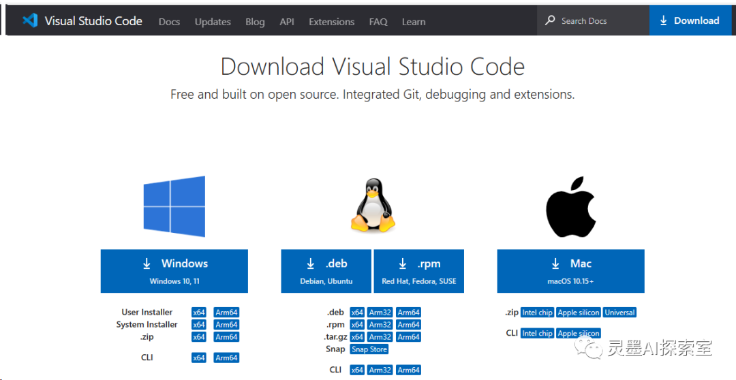Click the Visual Studio Code logo icon
Screen dimensions: 736x380
29,20
